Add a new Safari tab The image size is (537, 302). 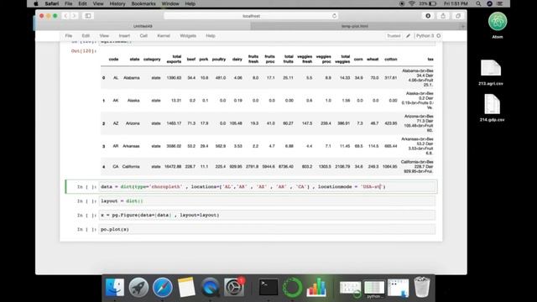pos(463,26)
